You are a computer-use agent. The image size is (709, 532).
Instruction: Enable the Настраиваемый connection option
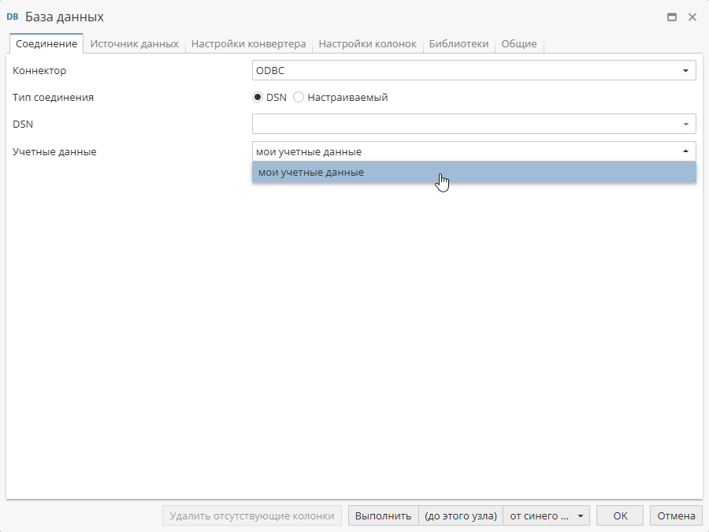point(299,97)
